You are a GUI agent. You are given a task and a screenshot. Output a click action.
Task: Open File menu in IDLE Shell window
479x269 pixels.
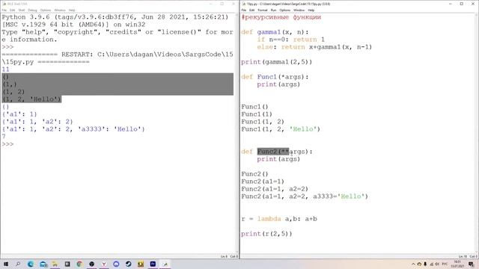coord(4,10)
